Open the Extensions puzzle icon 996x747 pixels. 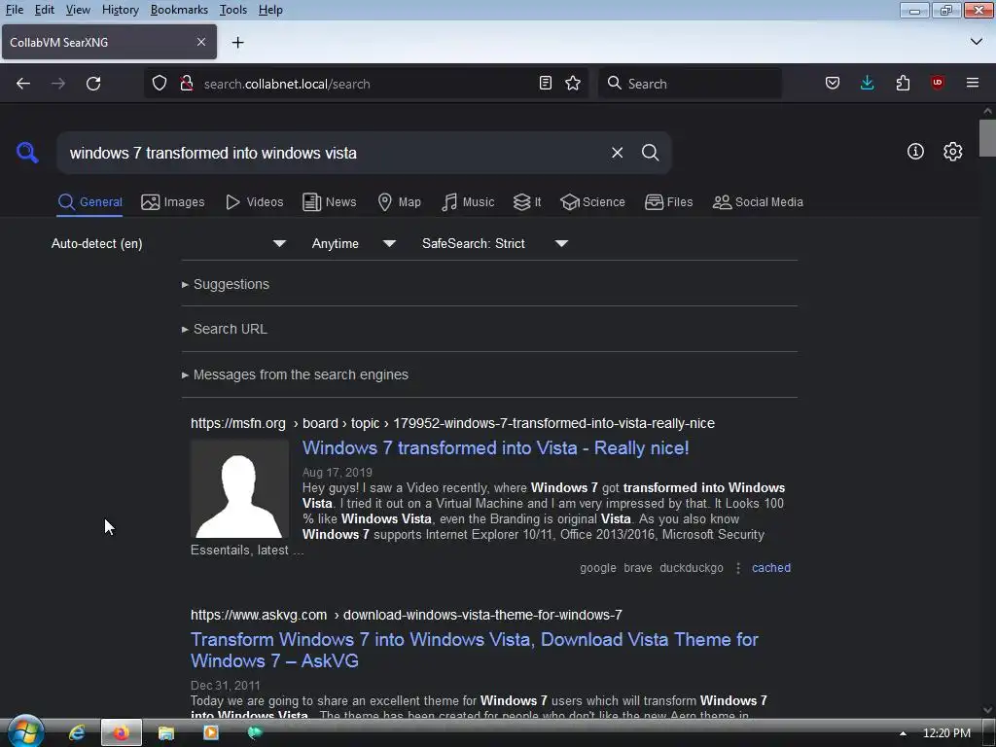[x=903, y=84]
